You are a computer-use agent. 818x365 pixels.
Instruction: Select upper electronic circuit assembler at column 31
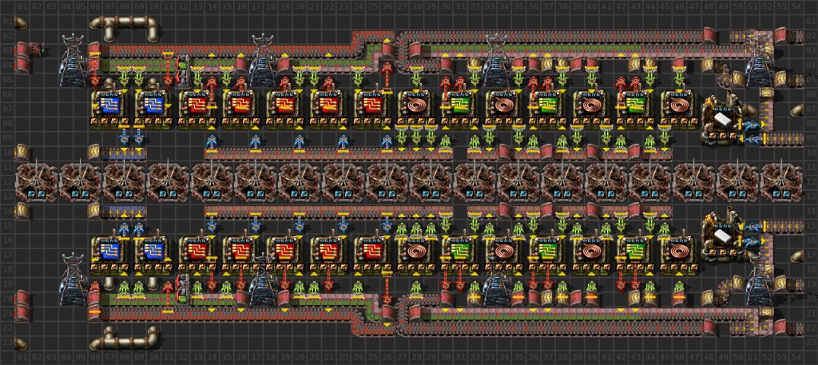459,109
